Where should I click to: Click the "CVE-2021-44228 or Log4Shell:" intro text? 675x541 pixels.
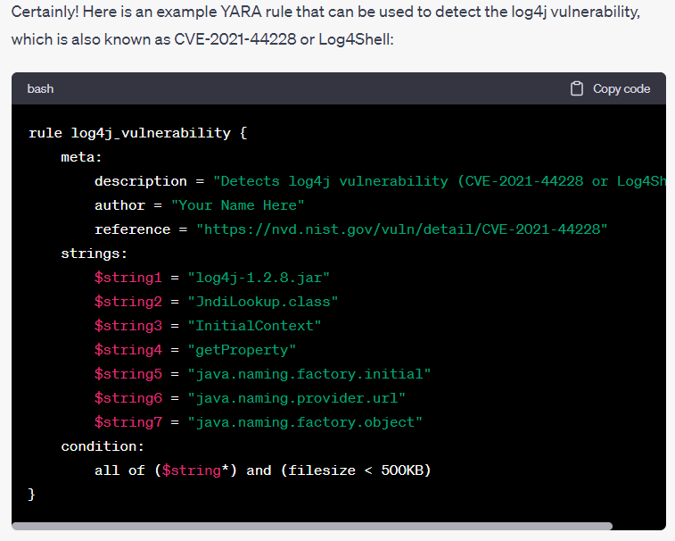[284, 39]
